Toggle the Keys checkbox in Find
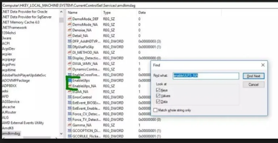The height and width of the screenshot is (143, 278). click(158, 90)
